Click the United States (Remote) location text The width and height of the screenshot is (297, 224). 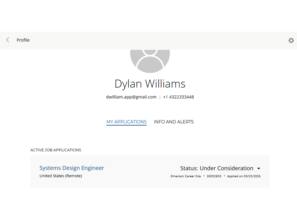click(61, 176)
